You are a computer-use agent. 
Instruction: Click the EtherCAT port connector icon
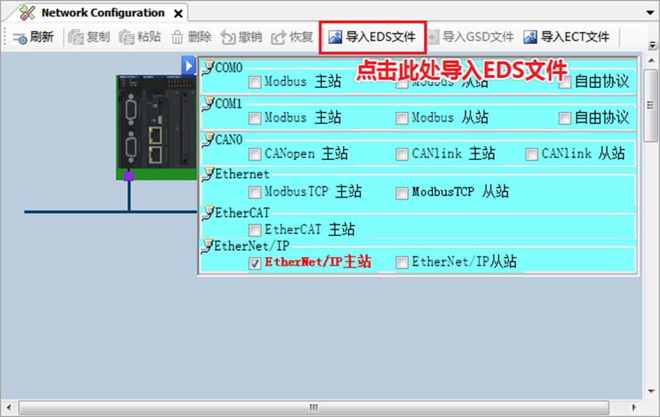208,212
